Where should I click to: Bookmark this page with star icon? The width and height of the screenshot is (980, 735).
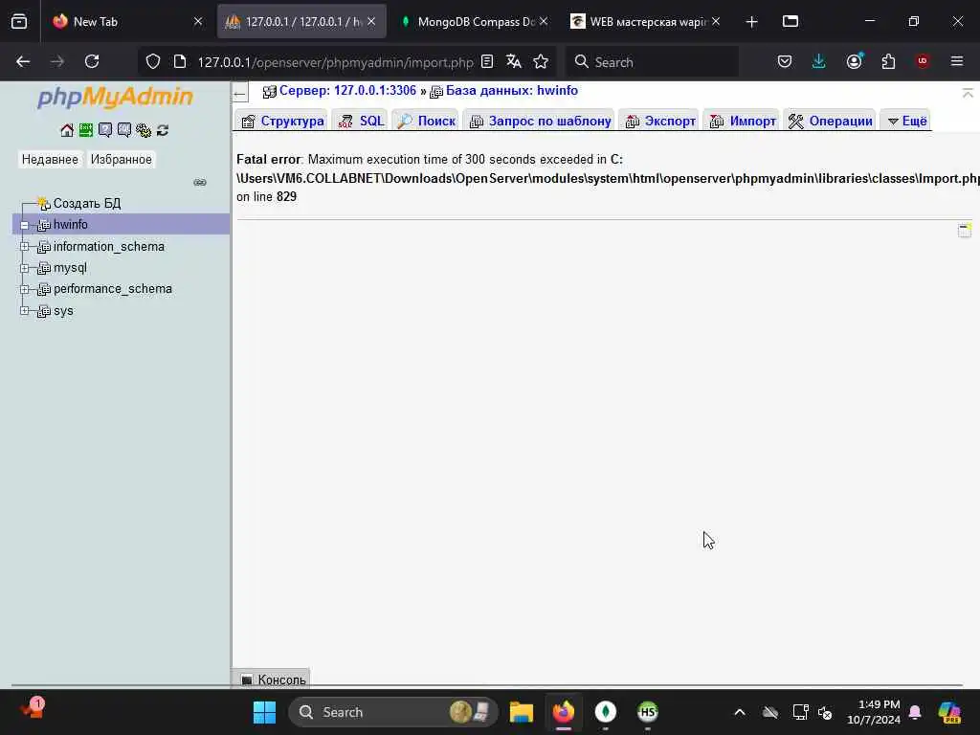[x=541, y=61]
